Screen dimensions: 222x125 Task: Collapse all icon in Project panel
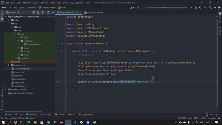[x=43, y=12]
